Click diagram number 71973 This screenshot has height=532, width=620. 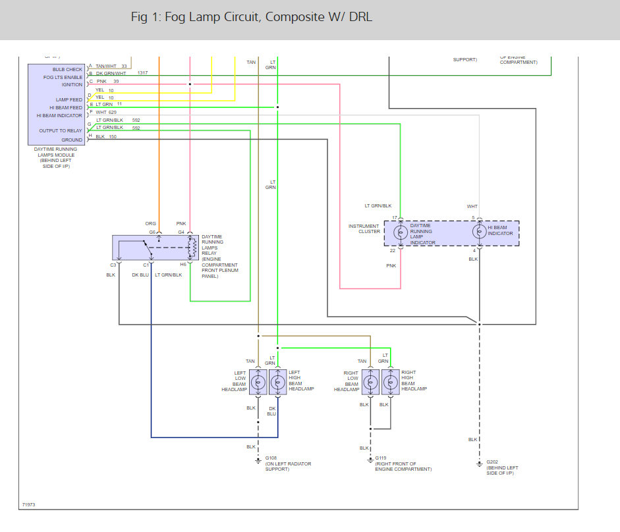tap(29, 505)
